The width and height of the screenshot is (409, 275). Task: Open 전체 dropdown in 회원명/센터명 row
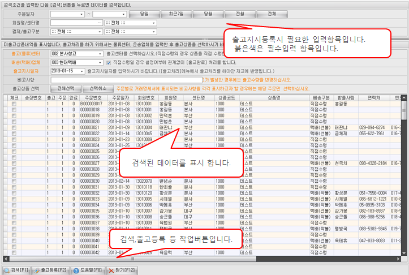coord(154,23)
